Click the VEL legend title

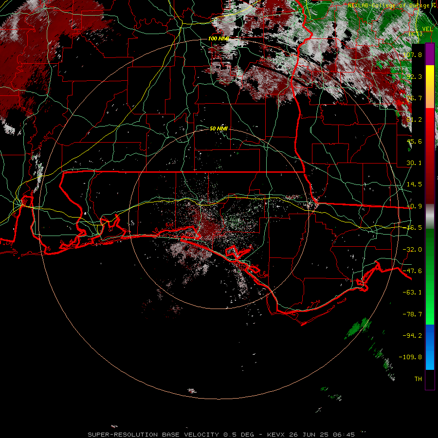click(x=427, y=29)
